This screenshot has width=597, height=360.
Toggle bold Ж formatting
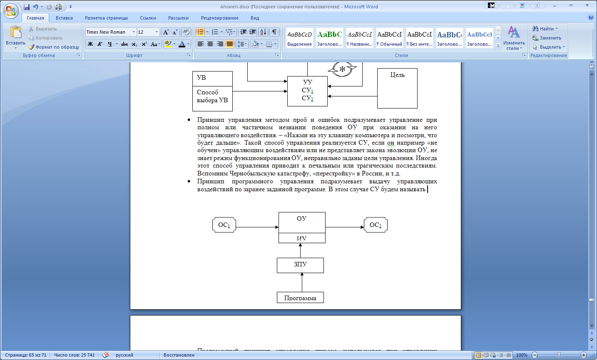point(90,44)
